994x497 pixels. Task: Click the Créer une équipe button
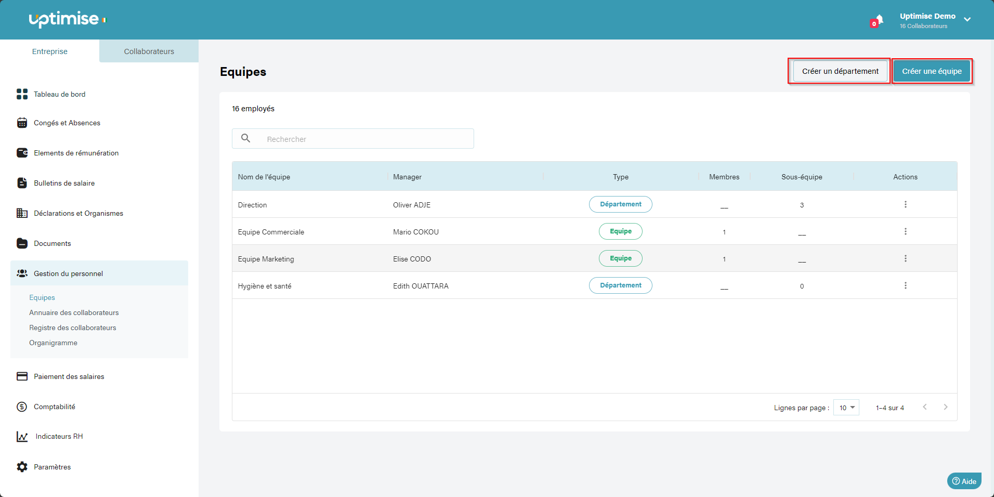tap(932, 71)
